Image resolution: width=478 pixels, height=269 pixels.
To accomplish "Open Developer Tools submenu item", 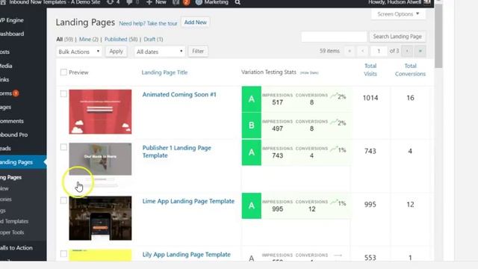I will [12, 232].
